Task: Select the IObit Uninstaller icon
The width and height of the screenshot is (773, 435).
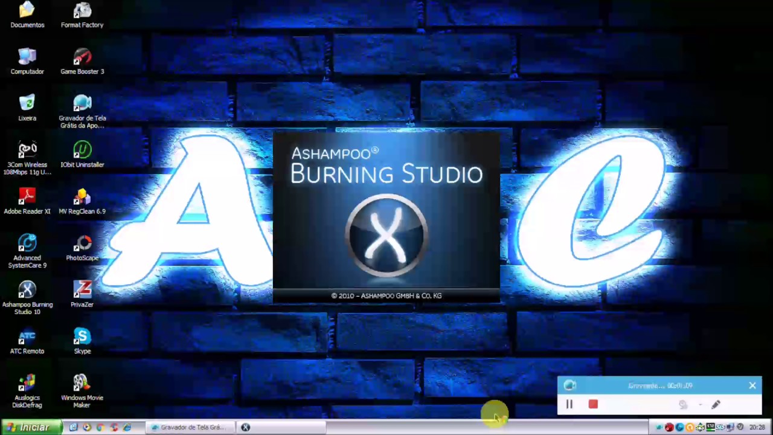Action: coord(82,154)
